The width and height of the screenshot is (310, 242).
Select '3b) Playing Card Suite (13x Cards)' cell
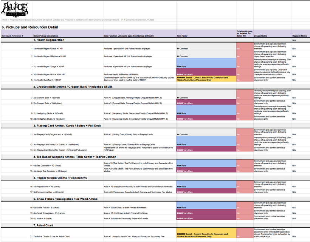tap(68, 141)
